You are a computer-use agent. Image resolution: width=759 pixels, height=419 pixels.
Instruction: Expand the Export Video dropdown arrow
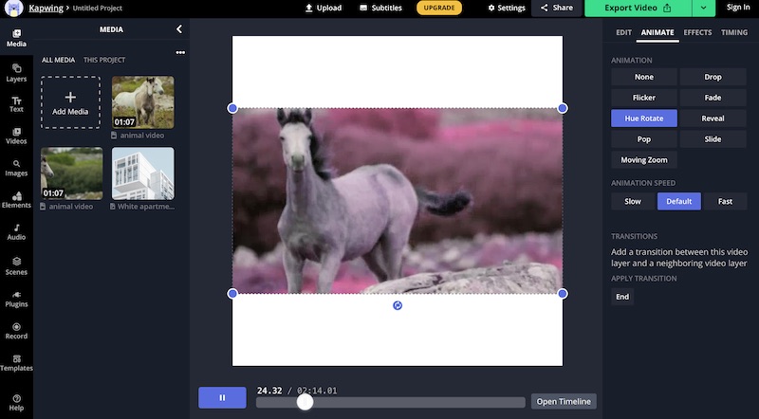tap(703, 9)
